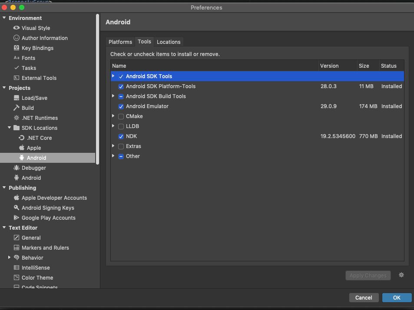Click Android icon below Debugger
The image size is (414, 310).
click(x=17, y=178)
